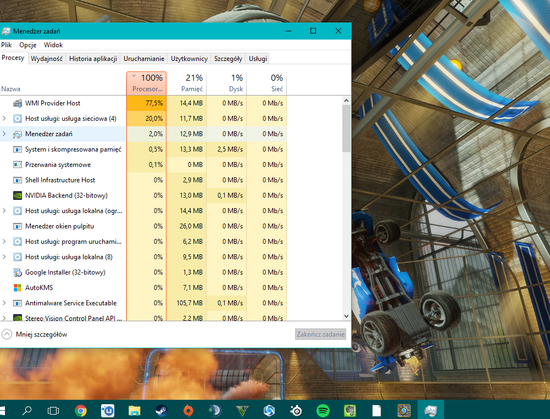Expand Host usługi: program uruchami...
The width and height of the screenshot is (550, 419).
click(x=4, y=242)
